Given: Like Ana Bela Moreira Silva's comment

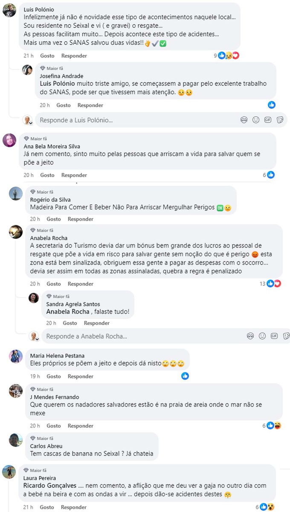Looking at the screenshot, I should click(47, 175).
